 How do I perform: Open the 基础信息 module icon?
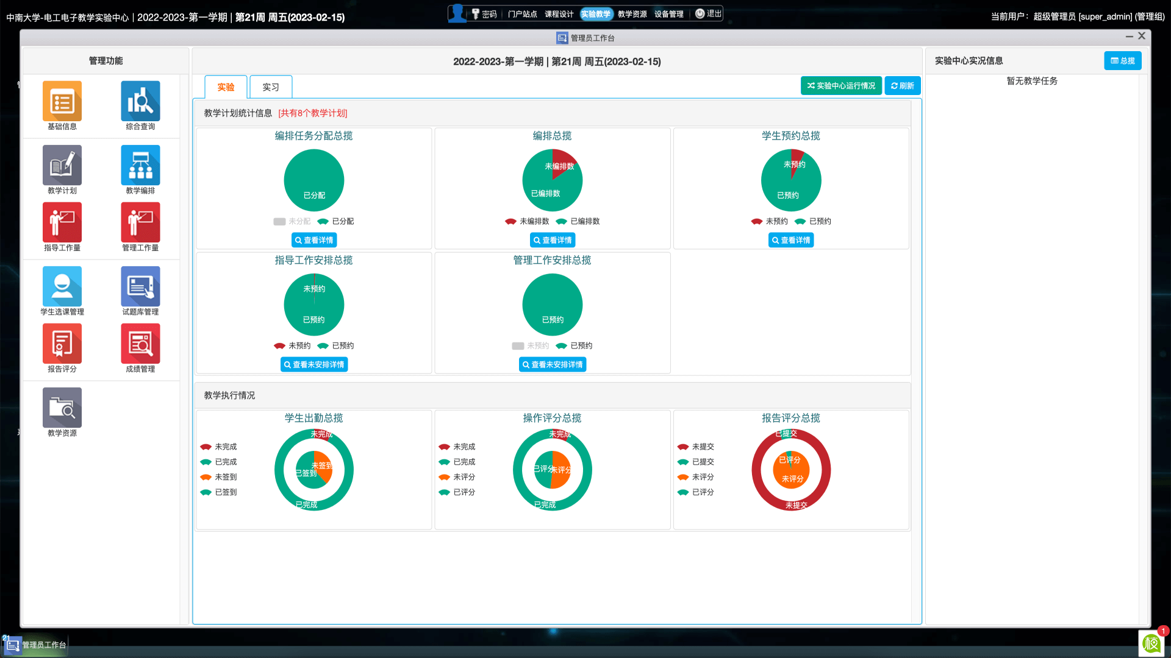(x=62, y=102)
